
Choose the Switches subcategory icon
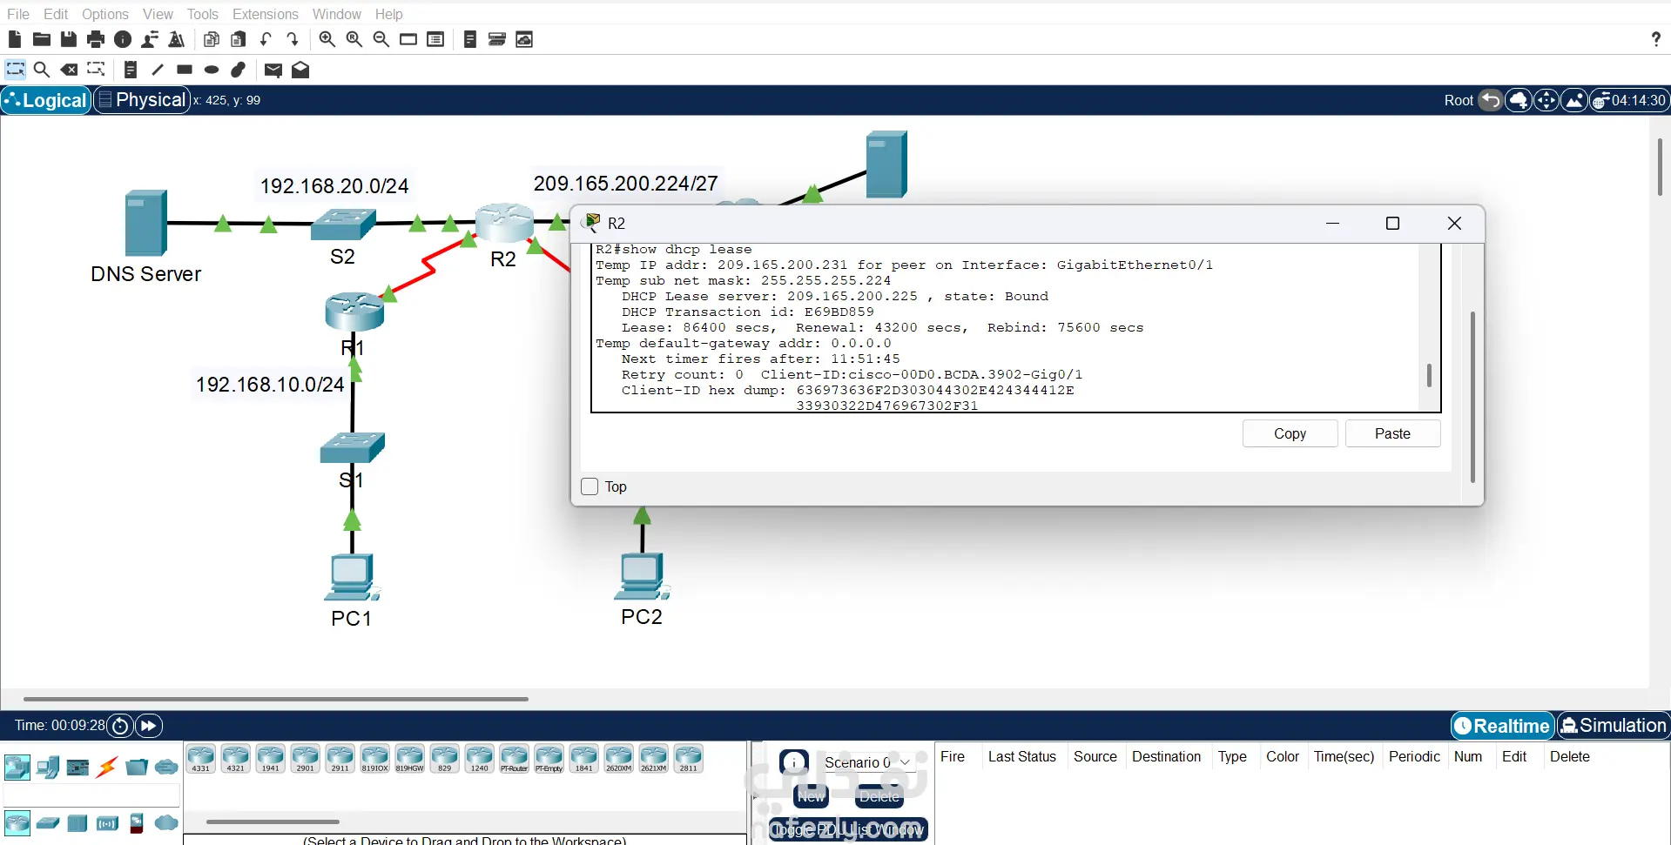click(48, 822)
